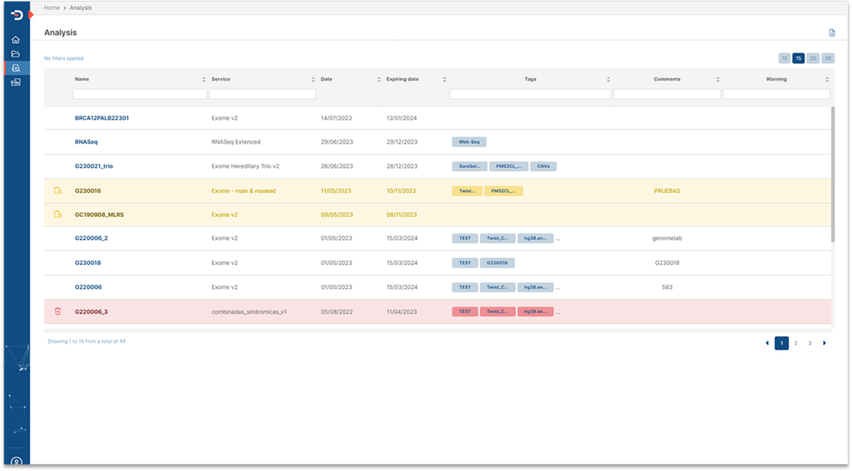
Task: Sort by Warning column
Action: (x=827, y=79)
